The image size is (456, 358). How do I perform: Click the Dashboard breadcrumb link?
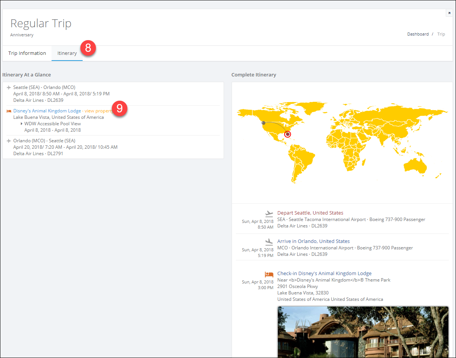click(418, 34)
